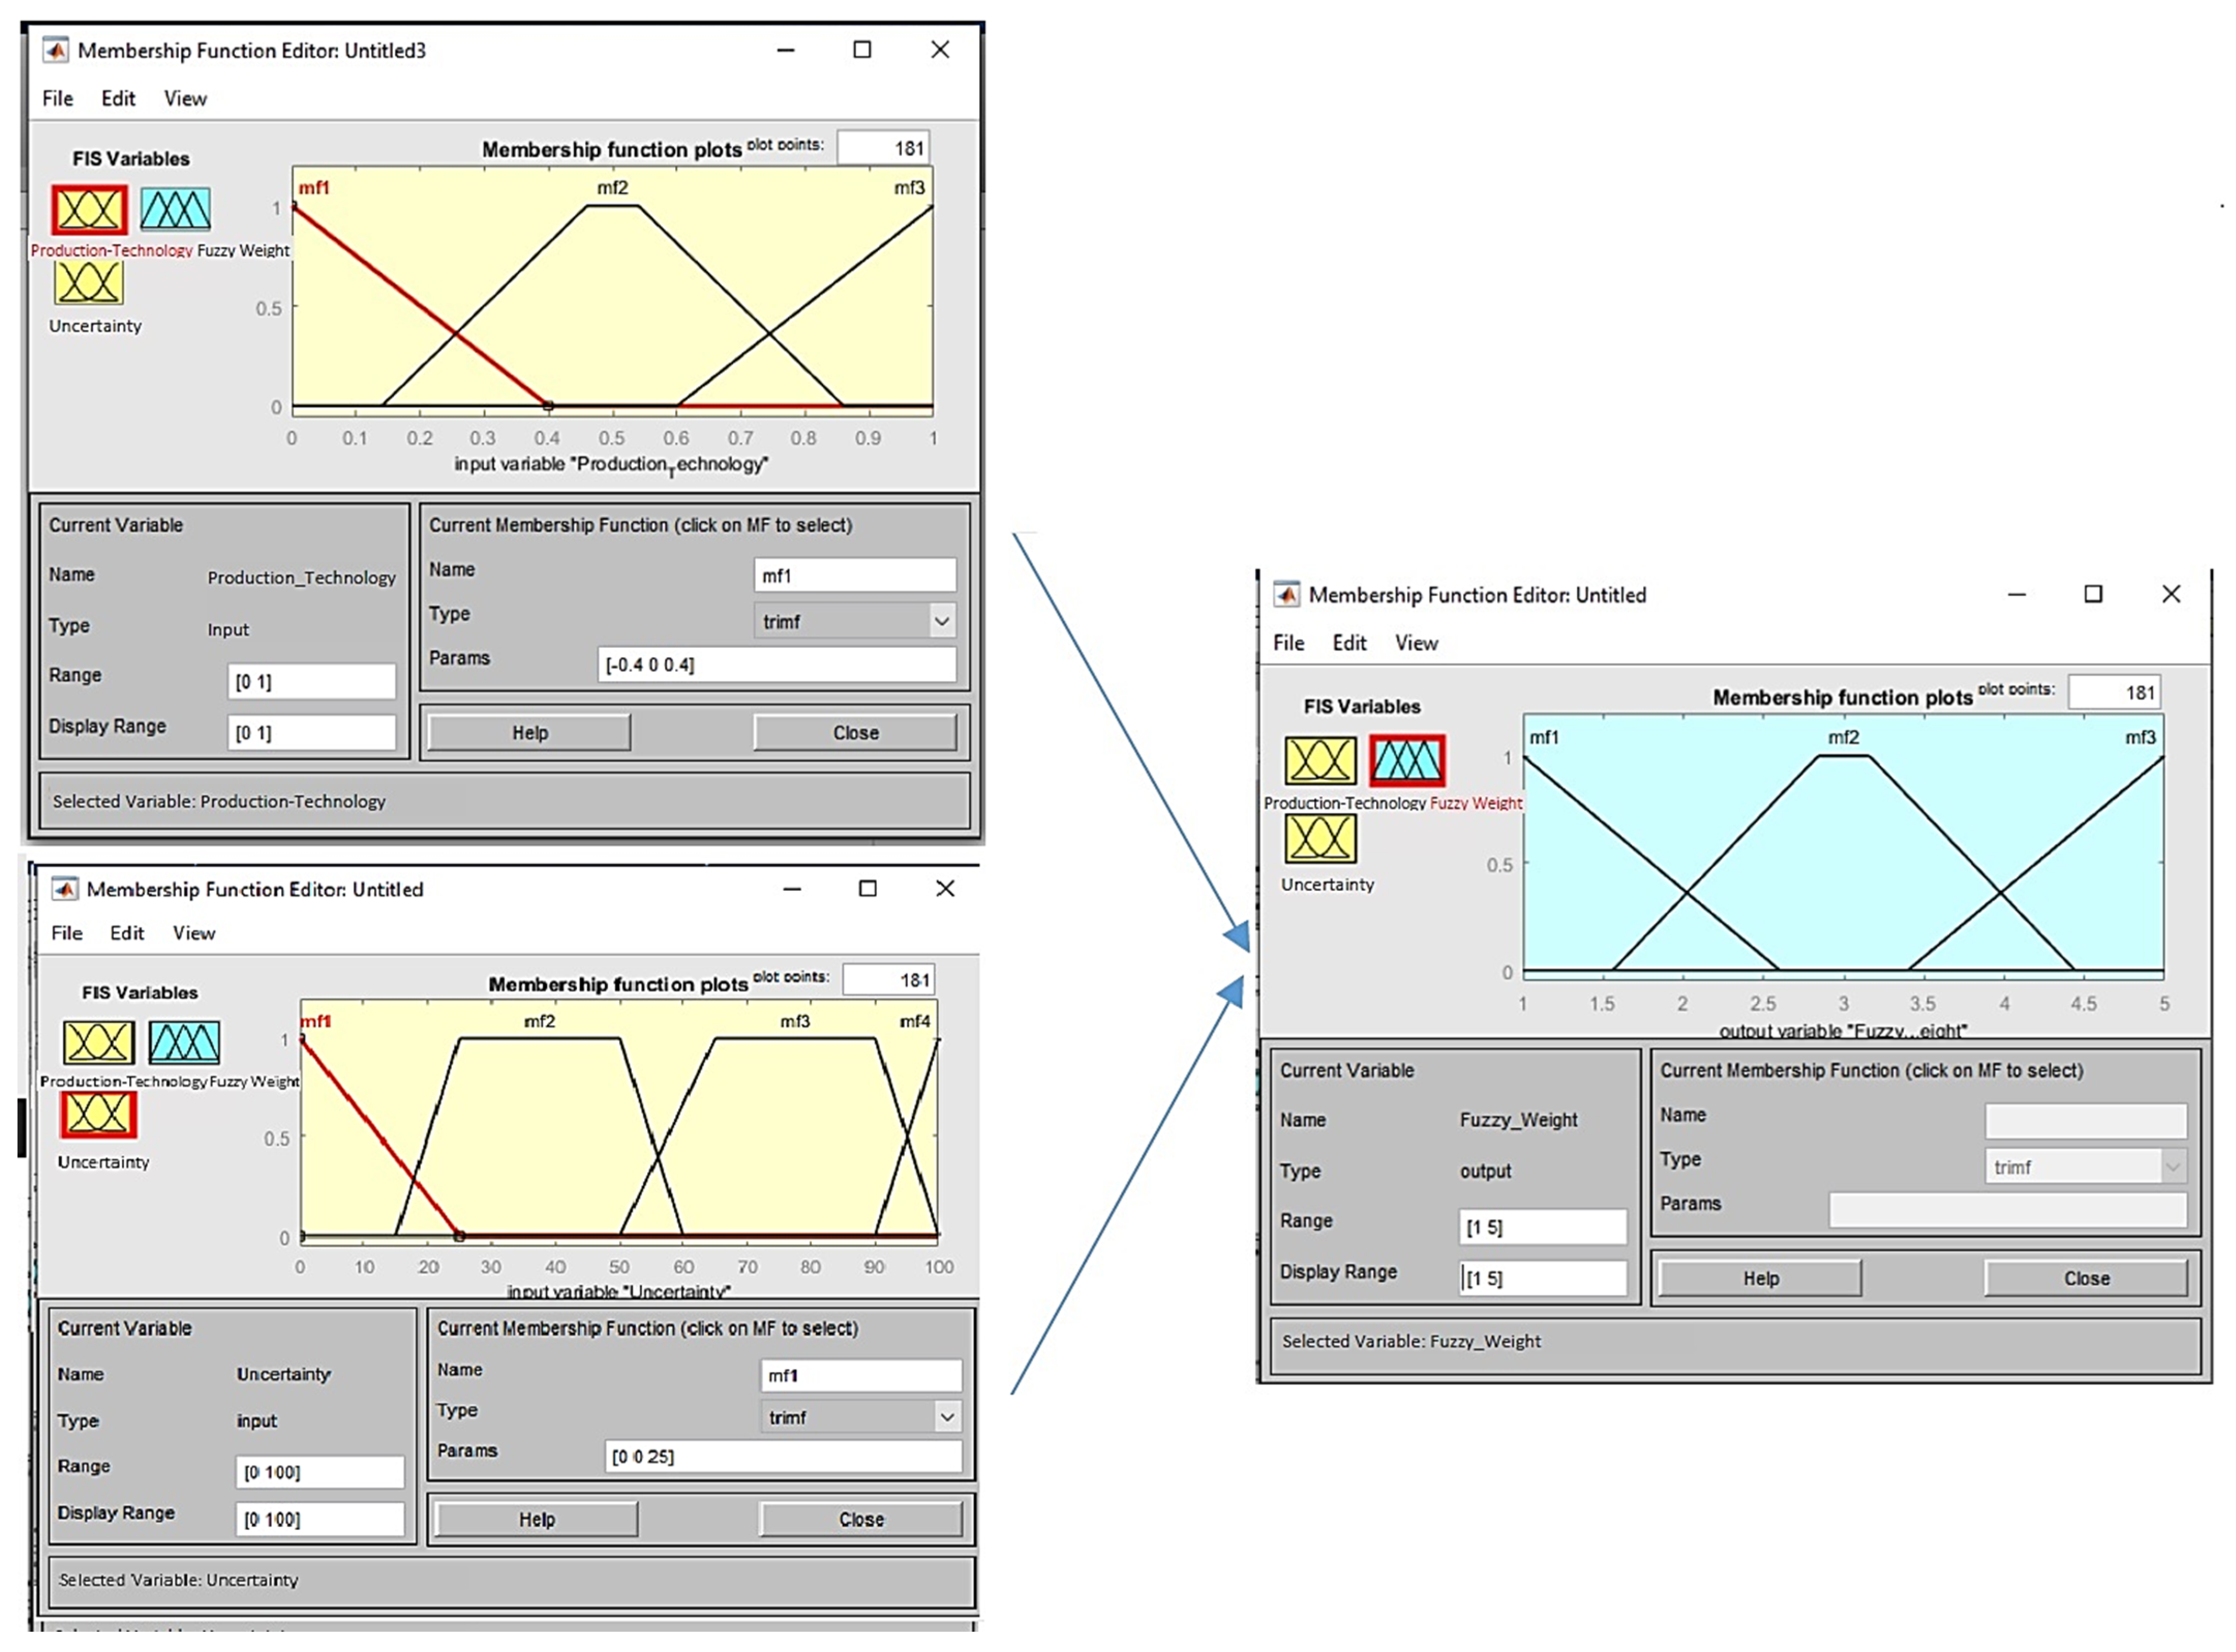
Task: Select Fuzzy Weight output icon in right window
Action: pyautogui.click(x=1406, y=761)
